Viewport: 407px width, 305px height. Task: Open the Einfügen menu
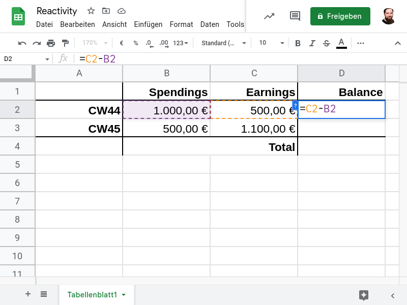pyautogui.click(x=148, y=24)
